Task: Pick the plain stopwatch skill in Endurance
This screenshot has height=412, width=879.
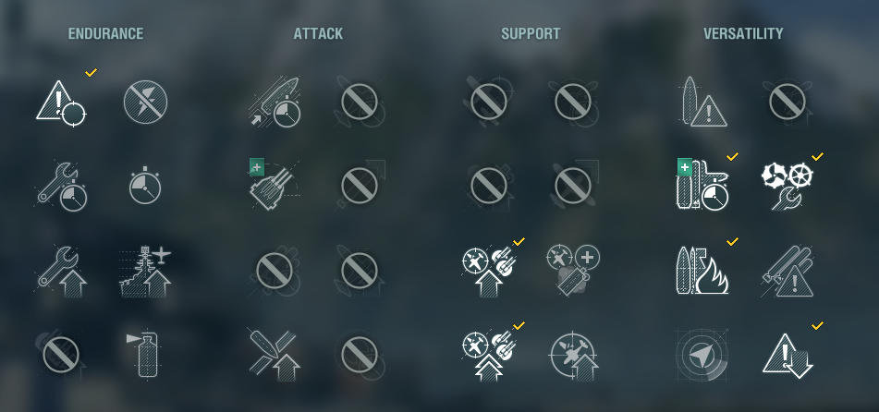Action: pos(145,186)
